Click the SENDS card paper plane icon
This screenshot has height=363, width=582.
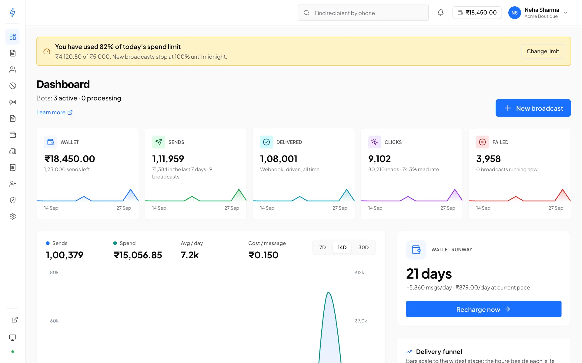[x=159, y=142]
